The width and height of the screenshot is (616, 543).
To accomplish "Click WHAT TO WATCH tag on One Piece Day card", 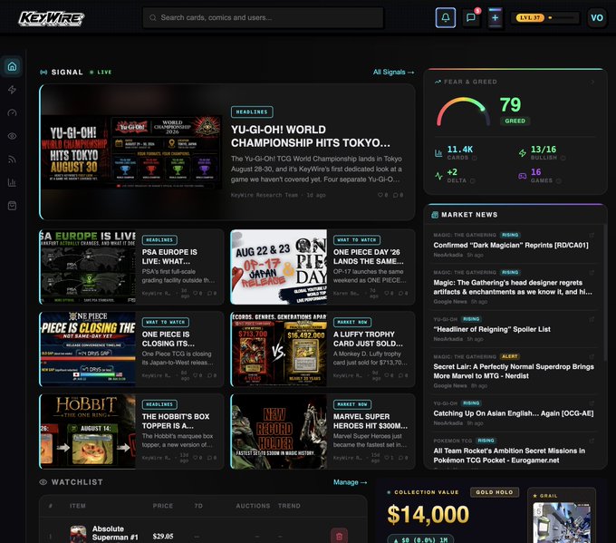I will [x=356, y=240].
